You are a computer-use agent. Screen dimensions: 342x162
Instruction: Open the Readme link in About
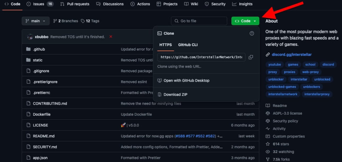coord(276,106)
